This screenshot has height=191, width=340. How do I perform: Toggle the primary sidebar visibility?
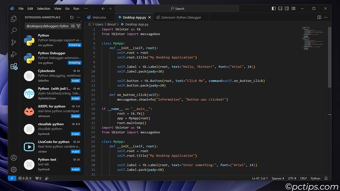(273, 8)
